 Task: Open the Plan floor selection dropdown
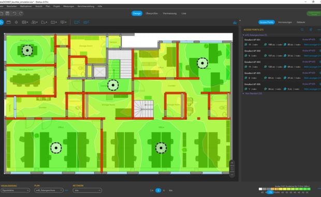pyautogui.click(x=49, y=190)
